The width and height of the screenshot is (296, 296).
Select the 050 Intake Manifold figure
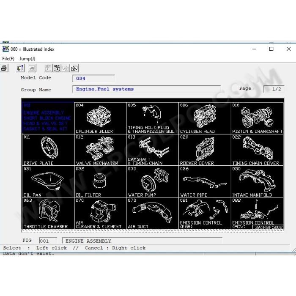click(257, 181)
